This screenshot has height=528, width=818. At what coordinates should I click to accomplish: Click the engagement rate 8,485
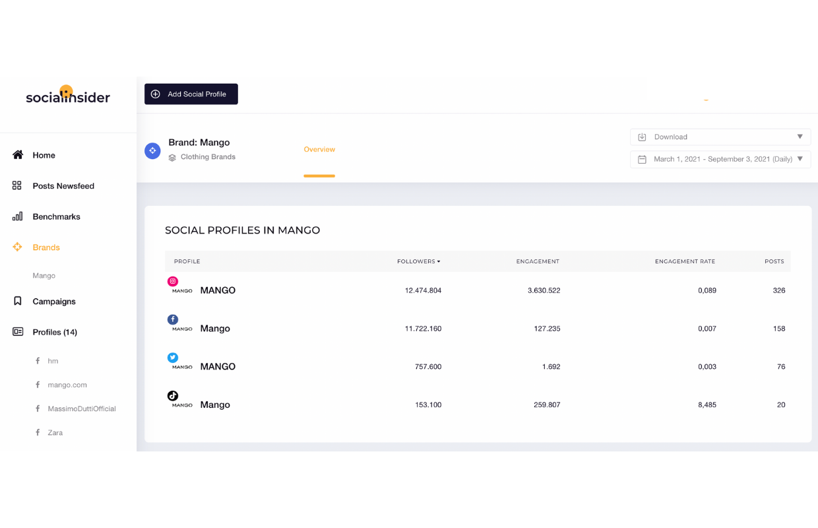click(x=707, y=405)
